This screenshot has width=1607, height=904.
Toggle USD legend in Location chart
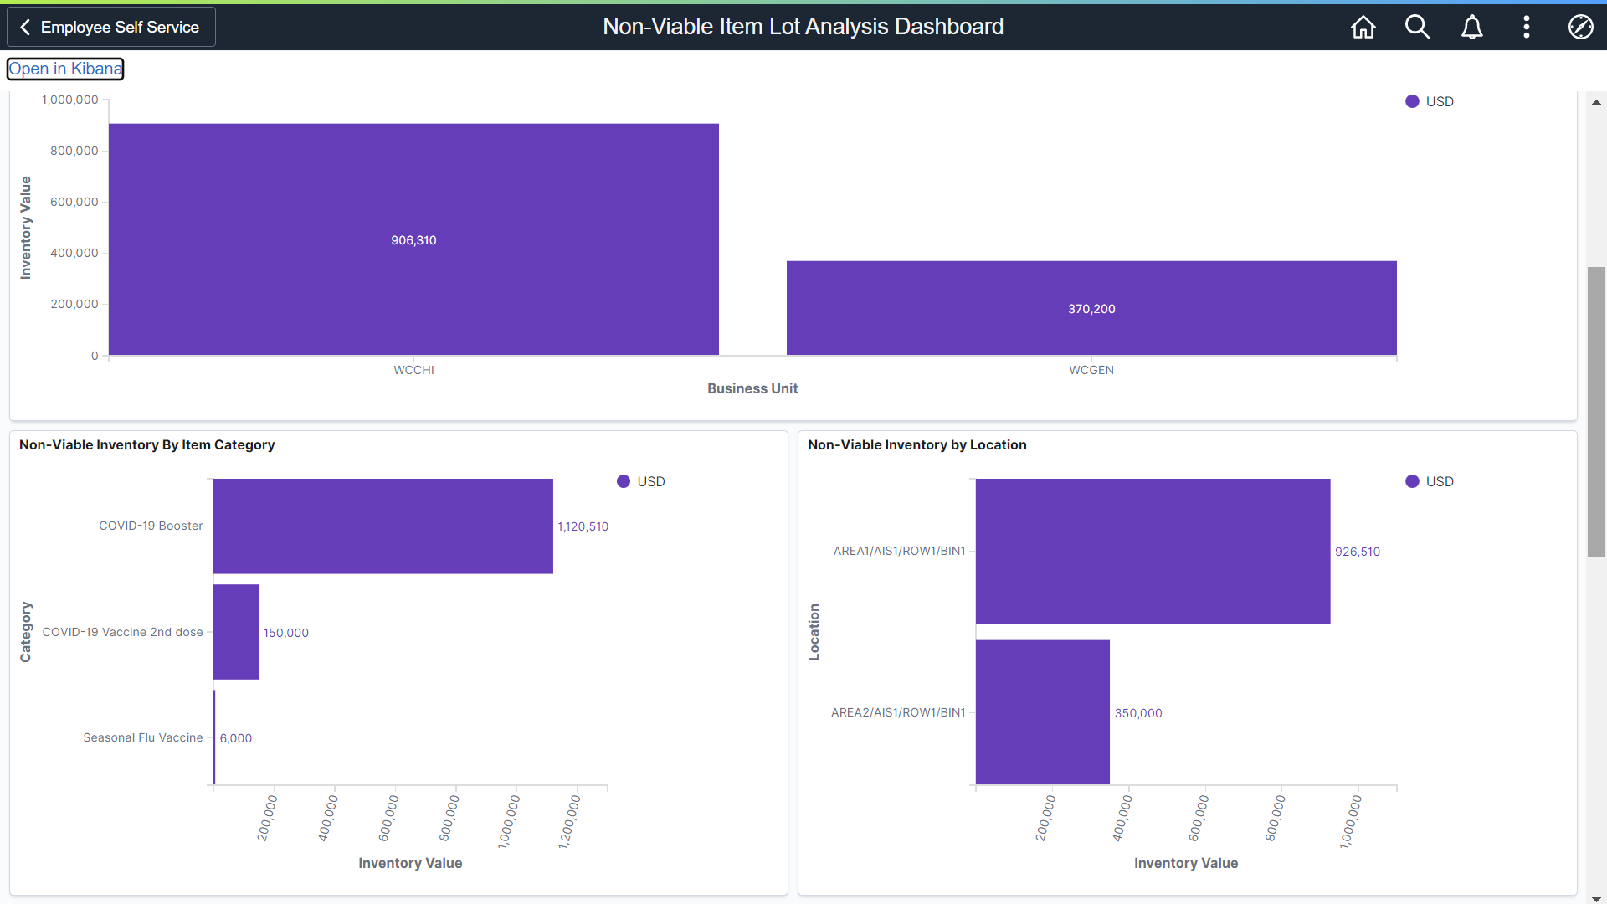(1430, 481)
